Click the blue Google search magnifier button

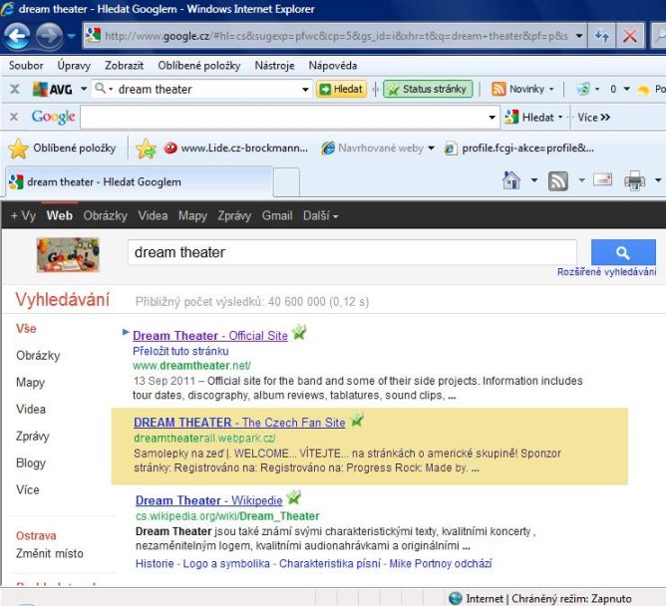[x=623, y=253]
